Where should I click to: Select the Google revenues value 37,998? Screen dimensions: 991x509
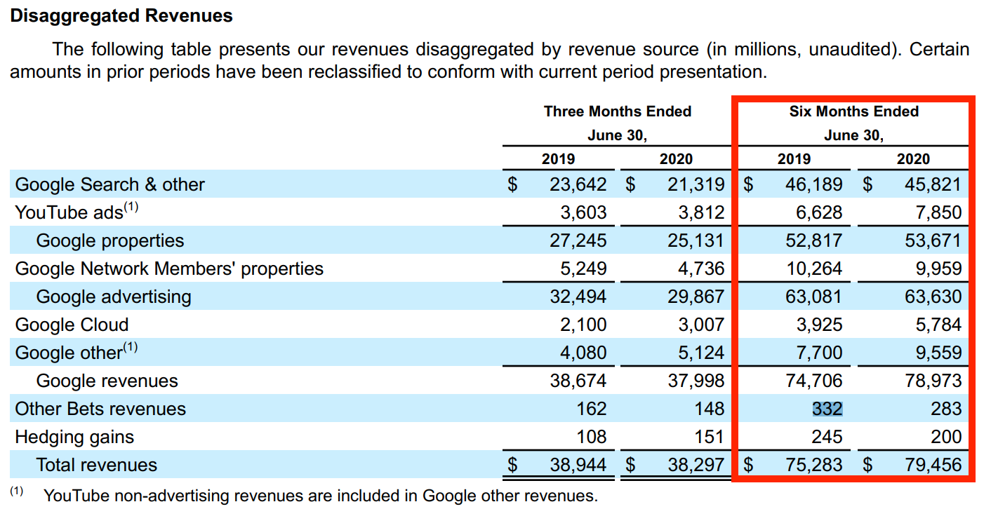(x=696, y=381)
